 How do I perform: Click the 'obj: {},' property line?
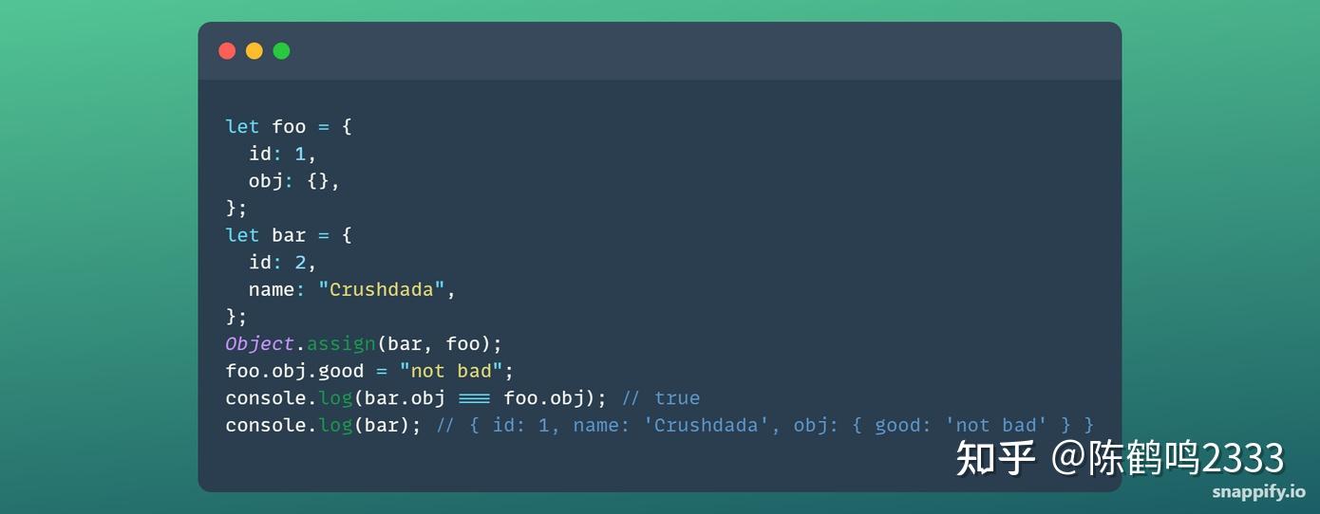pyautogui.click(x=294, y=181)
